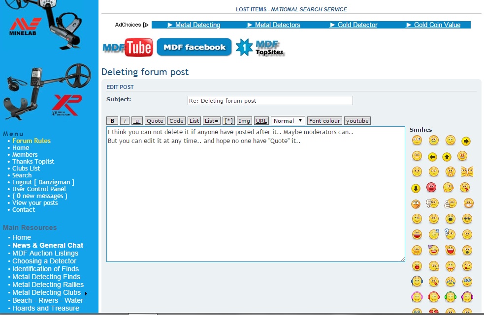Apply italic with the i button

[125, 121]
